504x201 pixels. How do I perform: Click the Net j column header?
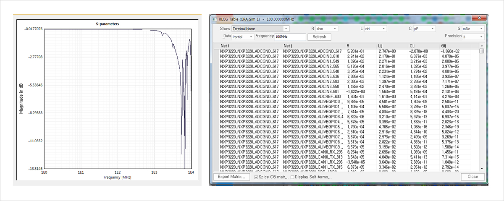coord(313,46)
